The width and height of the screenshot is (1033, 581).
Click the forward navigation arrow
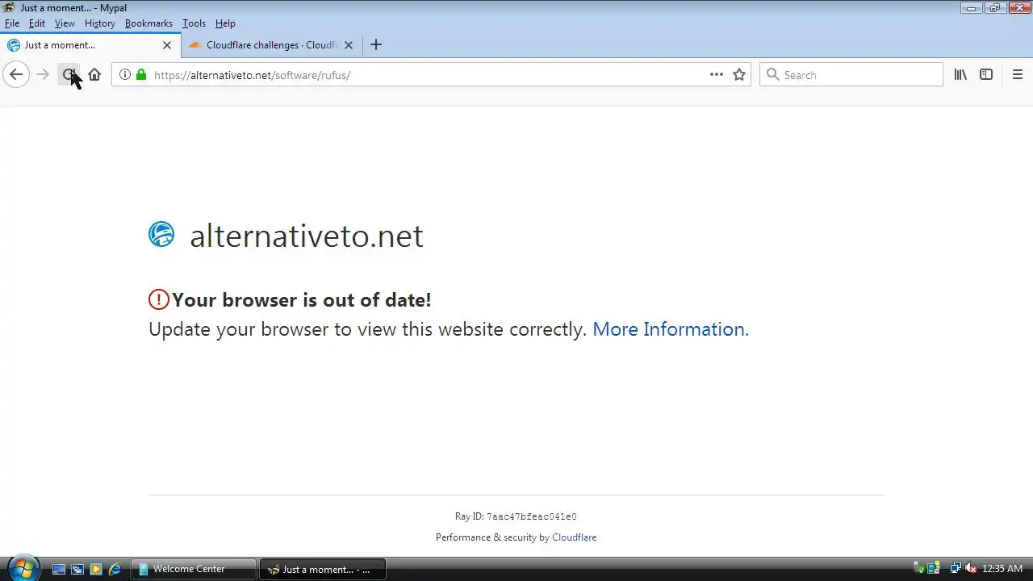[x=43, y=75]
